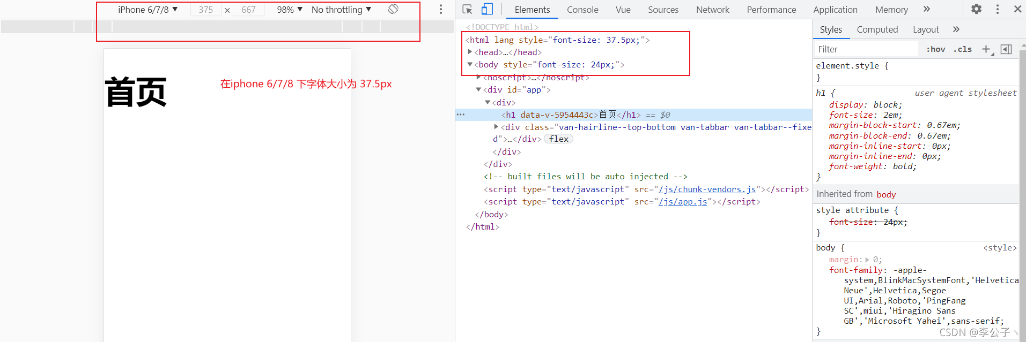The width and height of the screenshot is (1026, 342).
Task: Open device toolbar more options menu
Action: pos(441,9)
